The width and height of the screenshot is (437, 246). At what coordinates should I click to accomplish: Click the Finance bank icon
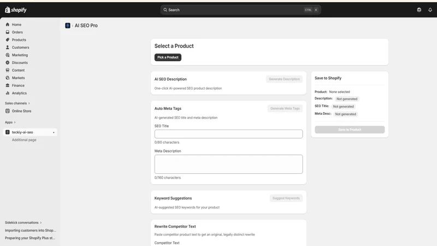pyautogui.click(x=8, y=85)
